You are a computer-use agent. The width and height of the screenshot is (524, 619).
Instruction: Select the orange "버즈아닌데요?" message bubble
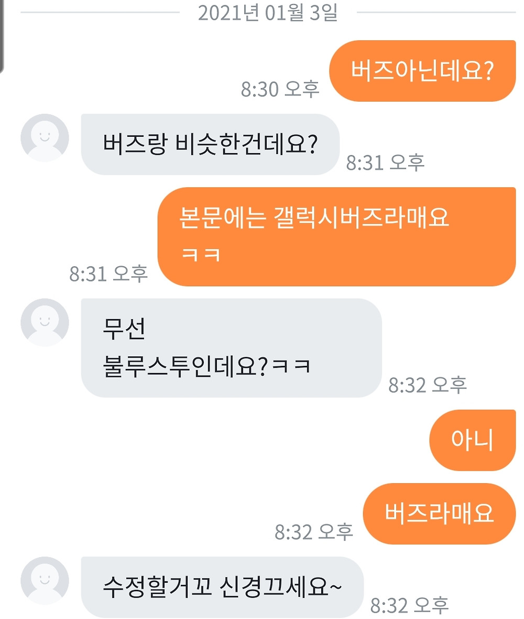click(422, 71)
